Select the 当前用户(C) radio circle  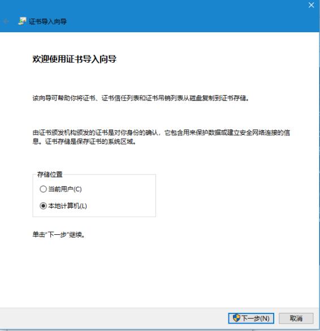[43, 189]
